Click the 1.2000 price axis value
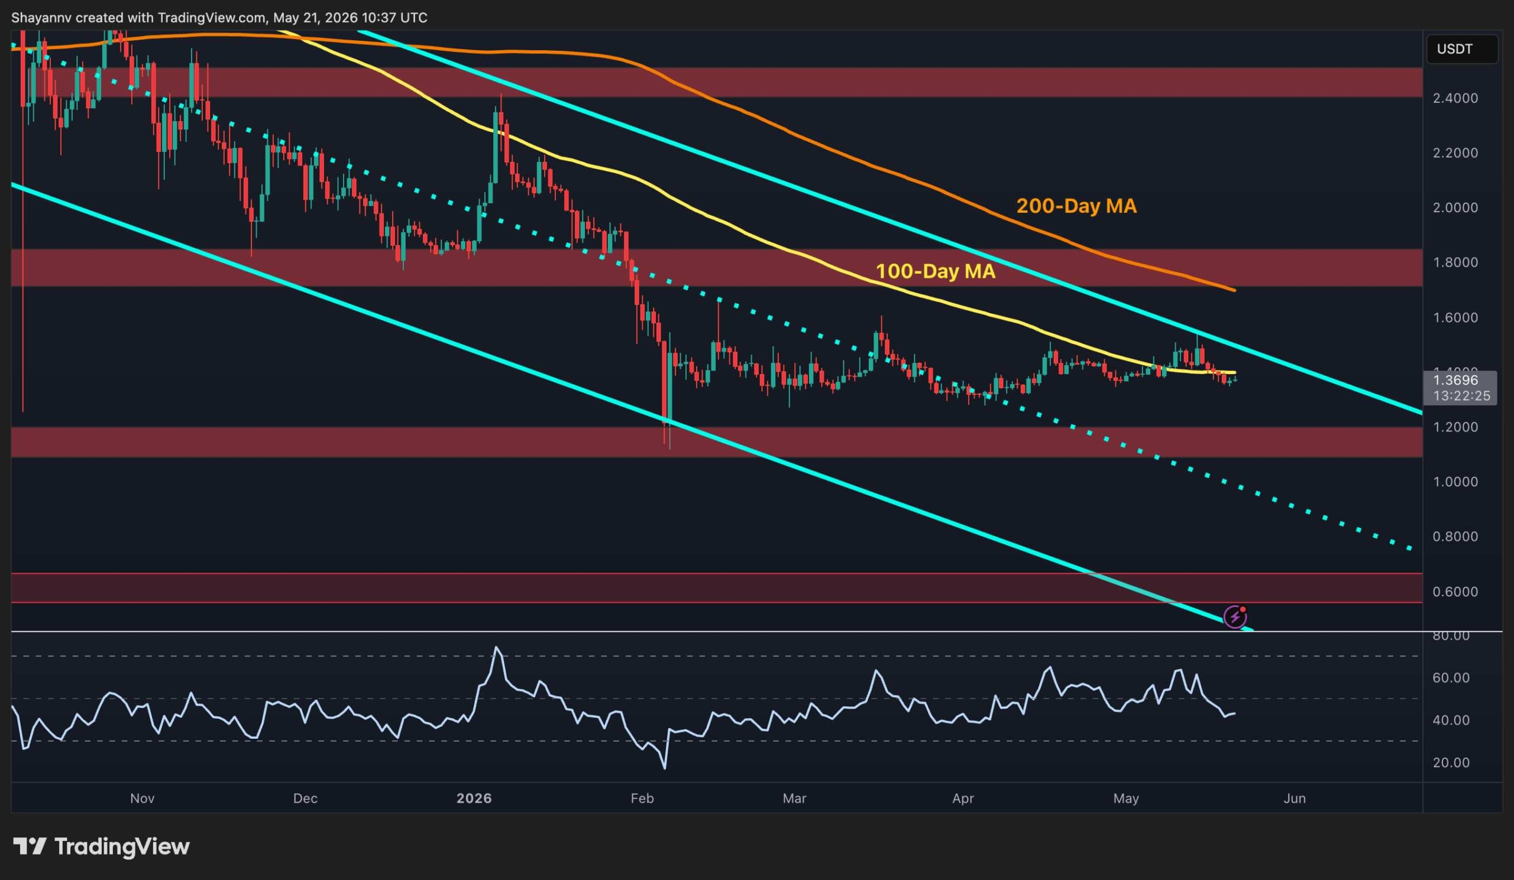This screenshot has width=1514, height=880. coord(1455,427)
